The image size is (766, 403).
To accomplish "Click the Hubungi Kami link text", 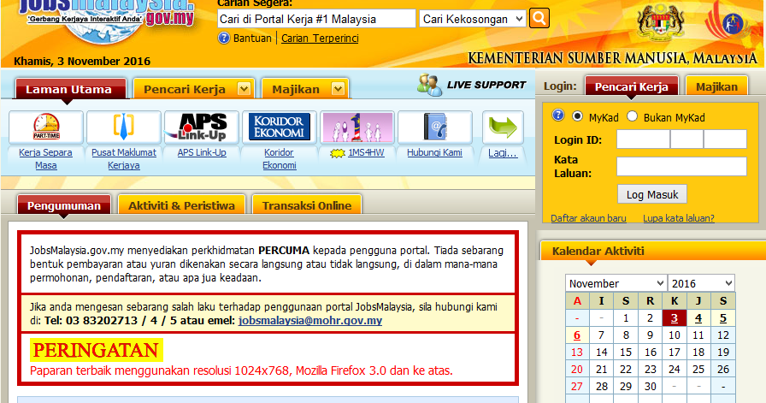I will click(435, 152).
